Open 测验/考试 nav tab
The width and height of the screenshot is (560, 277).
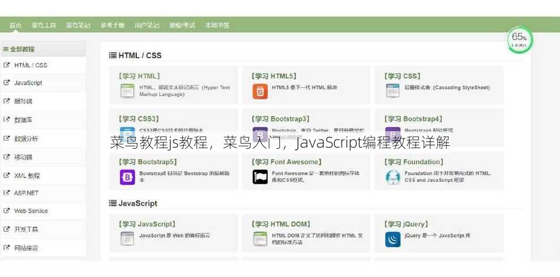pyautogui.click(x=182, y=25)
